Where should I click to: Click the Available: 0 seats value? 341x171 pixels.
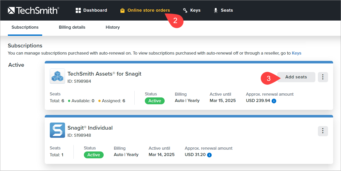[x=81, y=101]
